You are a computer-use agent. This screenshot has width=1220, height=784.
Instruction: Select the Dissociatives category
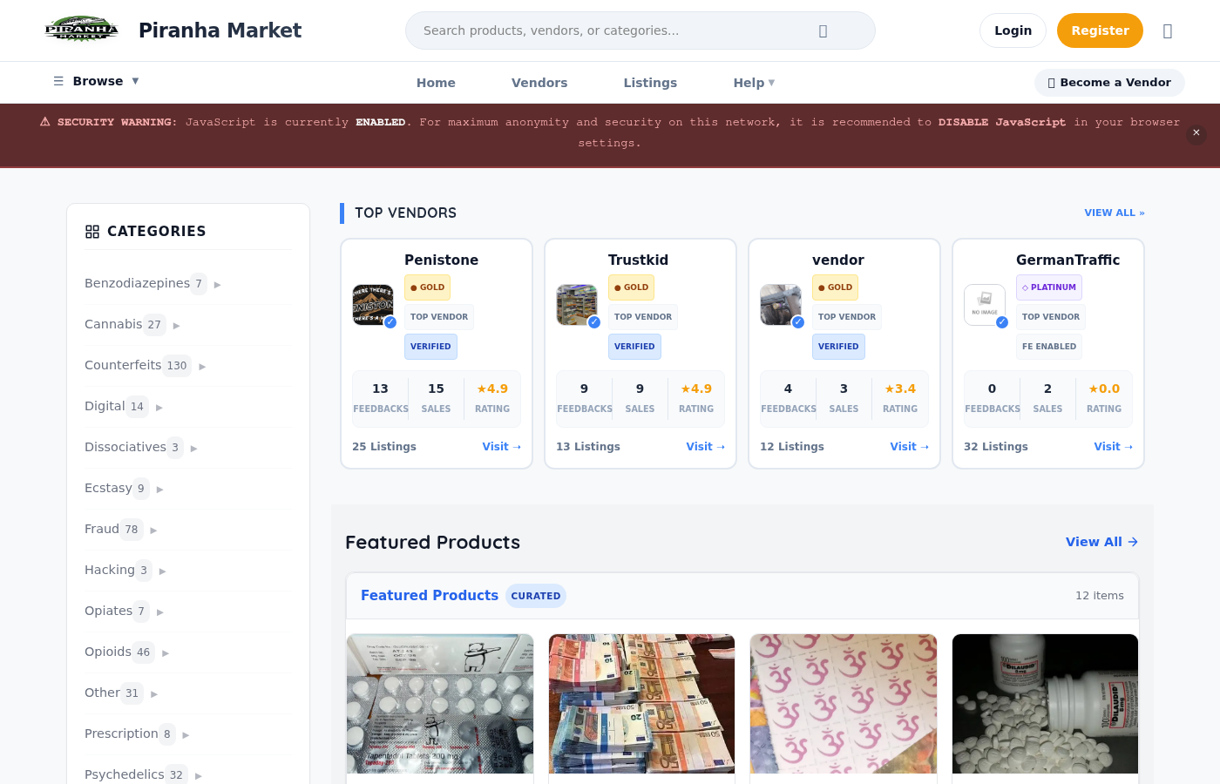point(125,447)
